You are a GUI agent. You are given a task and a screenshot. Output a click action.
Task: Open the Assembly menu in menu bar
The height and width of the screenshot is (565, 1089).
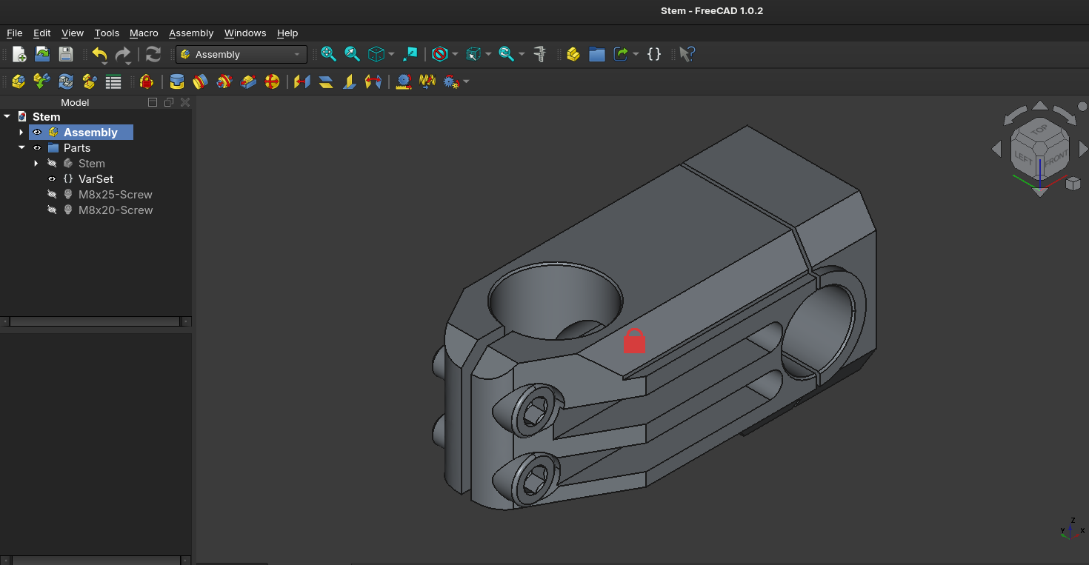click(190, 33)
